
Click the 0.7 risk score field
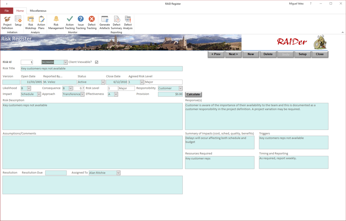pos(79,88)
